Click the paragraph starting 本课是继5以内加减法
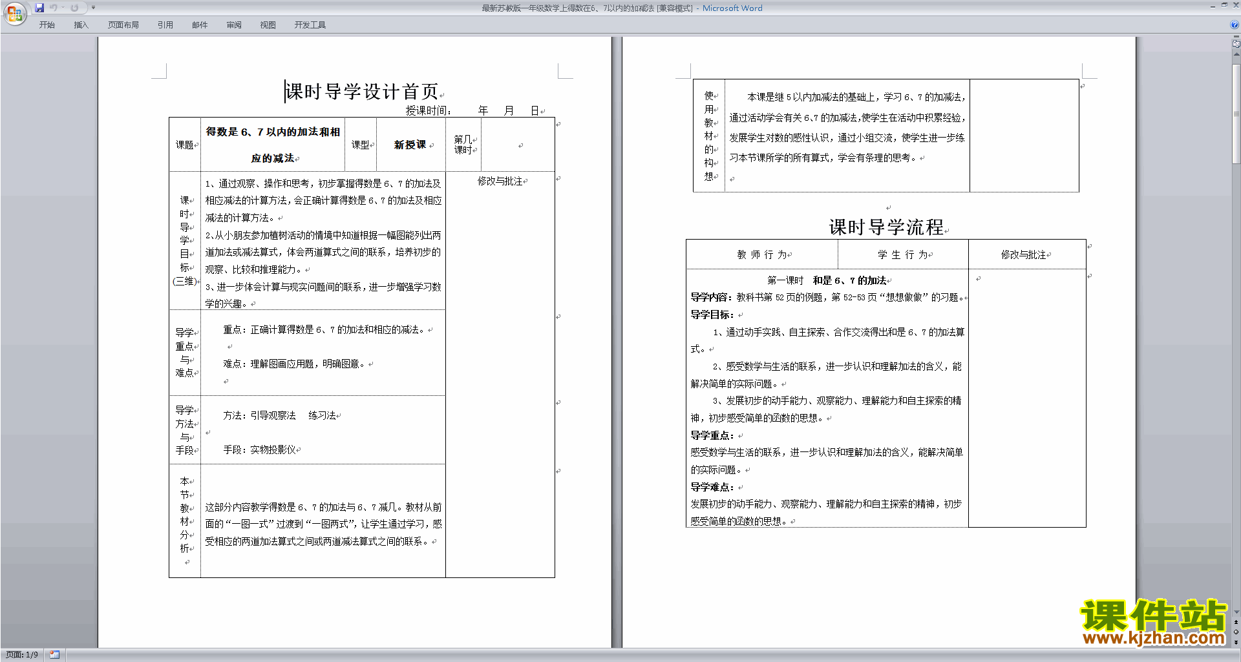Image resolution: width=1241 pixels, height=662 pixels. pos(847,127)
